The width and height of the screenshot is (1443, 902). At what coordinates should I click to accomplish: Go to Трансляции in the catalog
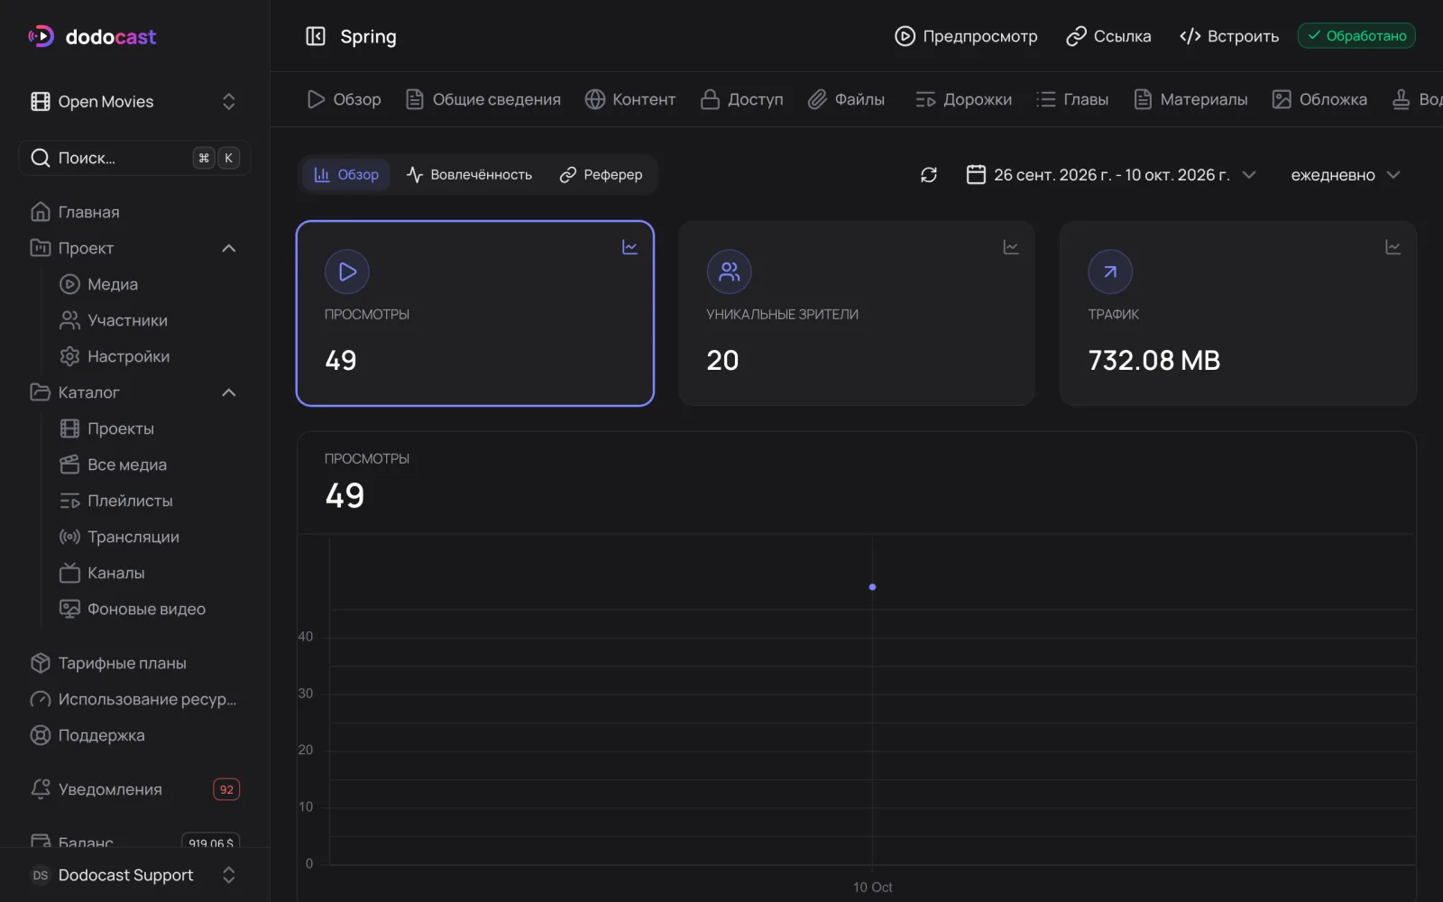[x=119, y=537]
